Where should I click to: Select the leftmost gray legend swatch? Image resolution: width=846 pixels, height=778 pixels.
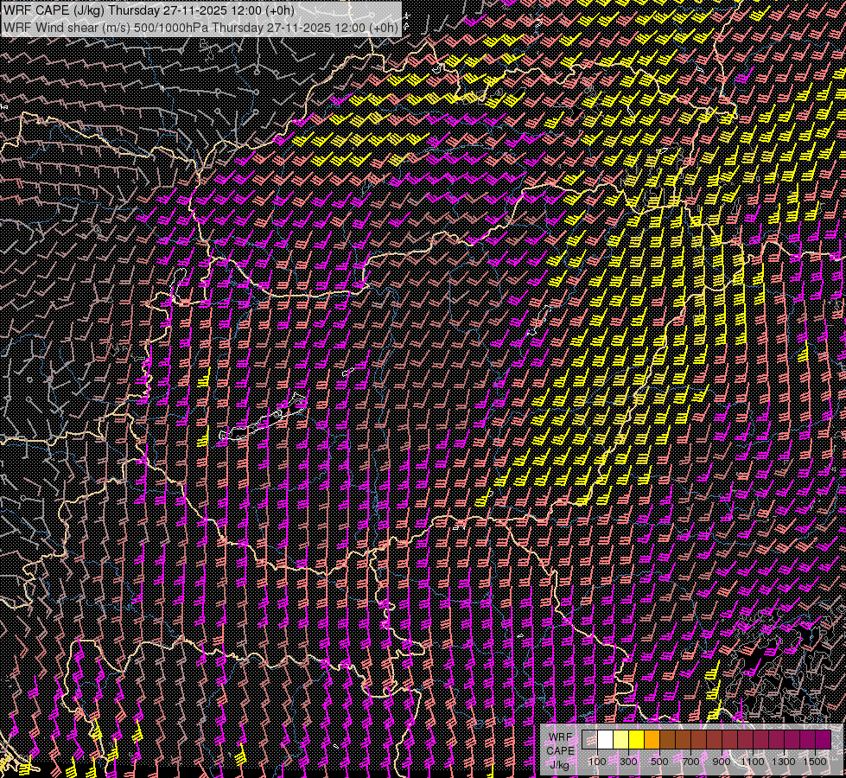[589, 740]
